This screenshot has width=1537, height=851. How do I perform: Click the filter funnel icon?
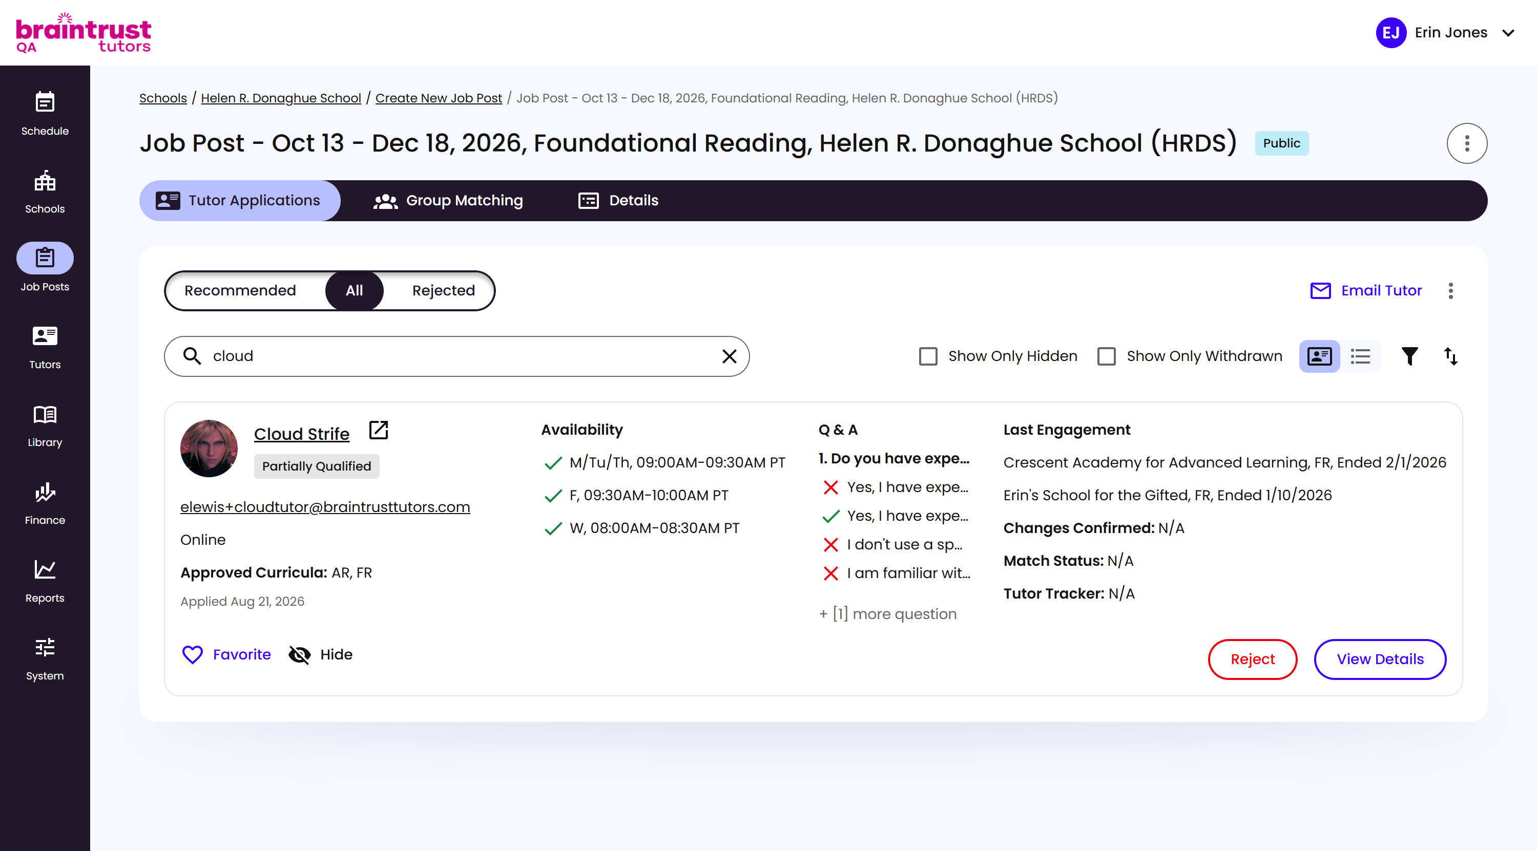point(1409,356)
